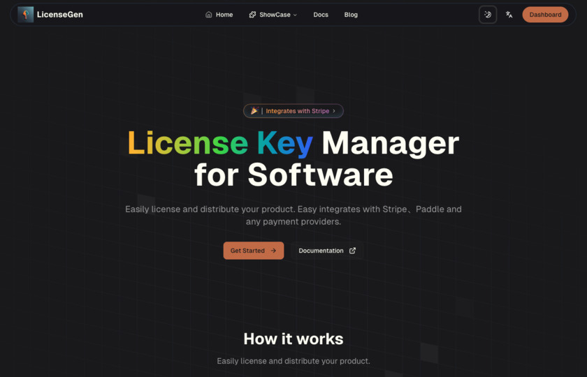Image resolution: width=587 pixels, height=377 pixels.
Task: Click the external link icon beside Documentation
Action: [x=352, y=251]
